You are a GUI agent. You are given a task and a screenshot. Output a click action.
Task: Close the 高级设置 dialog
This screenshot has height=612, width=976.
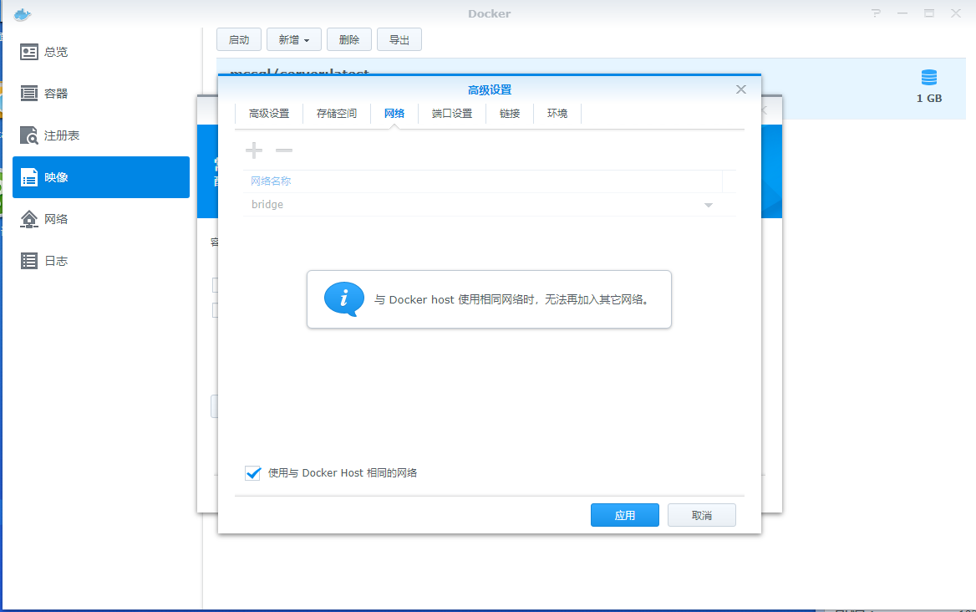click(x=740, y=89)
